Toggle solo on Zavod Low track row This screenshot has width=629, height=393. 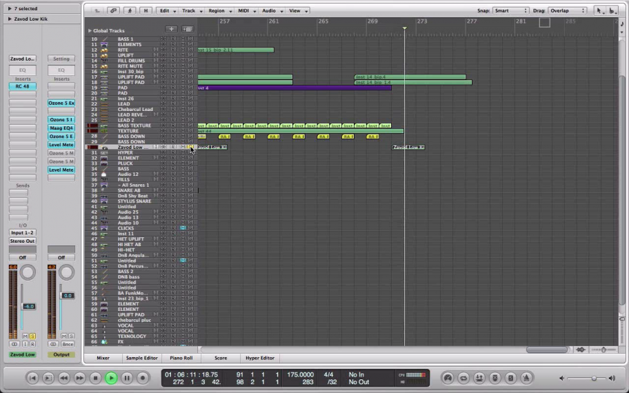click(x=190, y=147)
